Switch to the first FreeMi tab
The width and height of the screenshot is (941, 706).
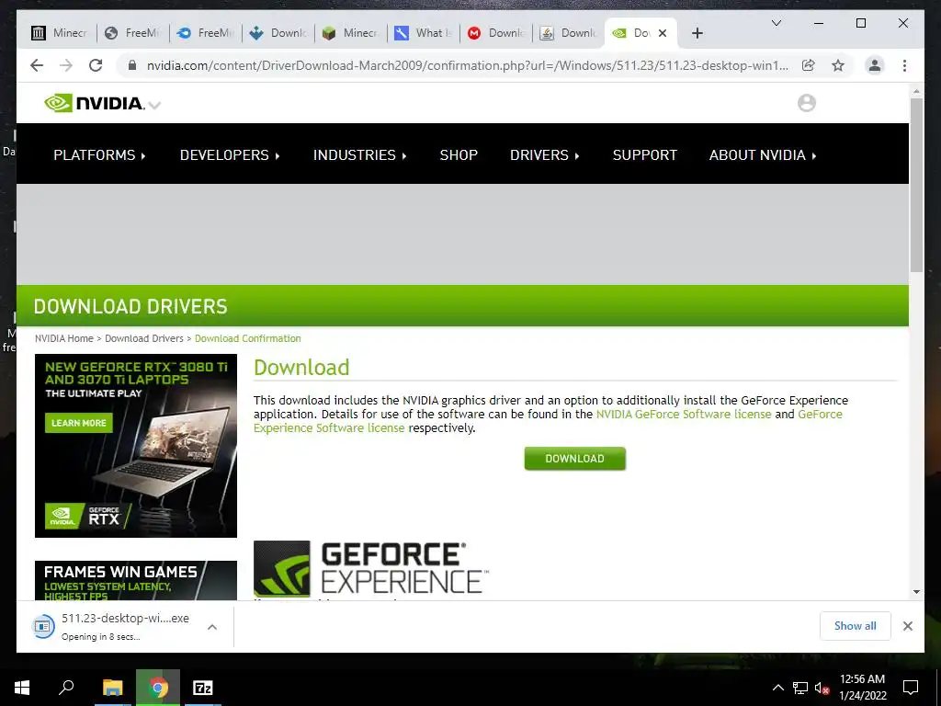[132, 33]
